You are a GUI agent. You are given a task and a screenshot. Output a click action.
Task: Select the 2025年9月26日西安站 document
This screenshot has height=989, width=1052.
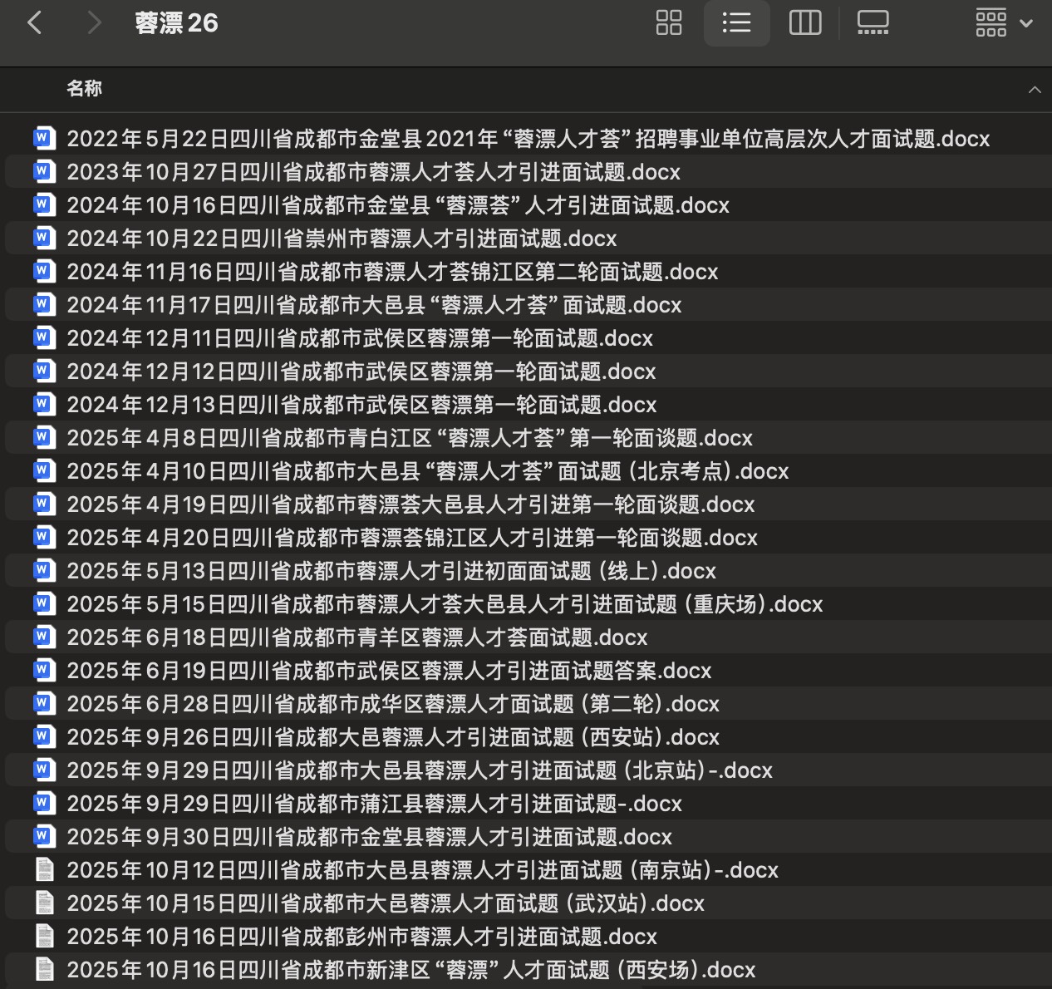394,737
